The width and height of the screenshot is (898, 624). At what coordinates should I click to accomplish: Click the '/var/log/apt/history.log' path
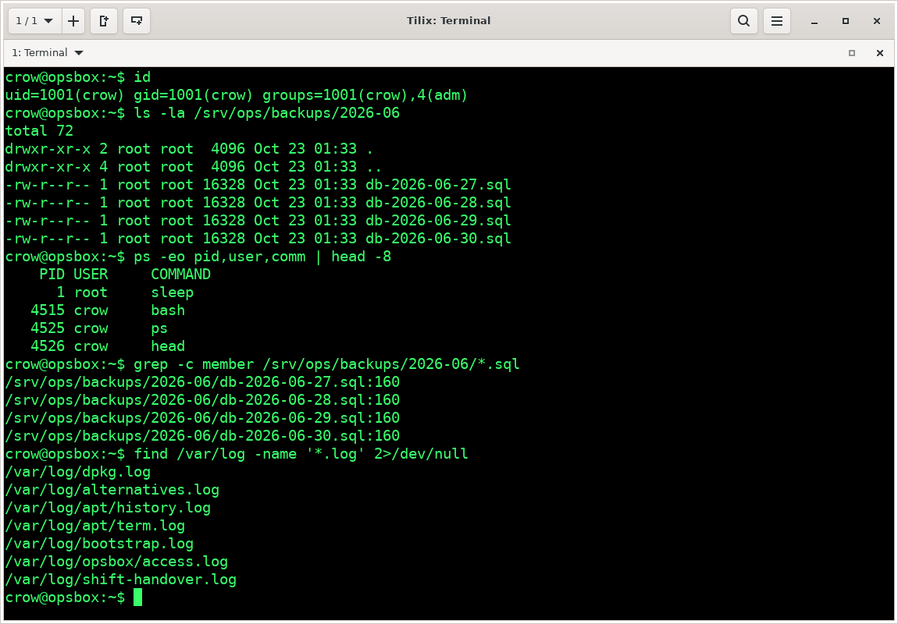pos(108,508)
